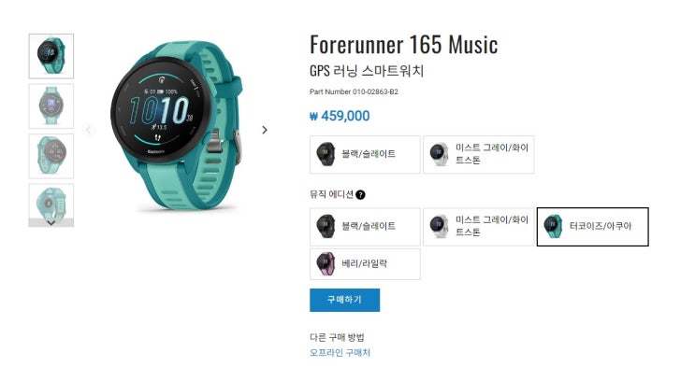The image size is (695, 380).
Task: Select black watch icon in standard edition
Action: tap(326, 154)
